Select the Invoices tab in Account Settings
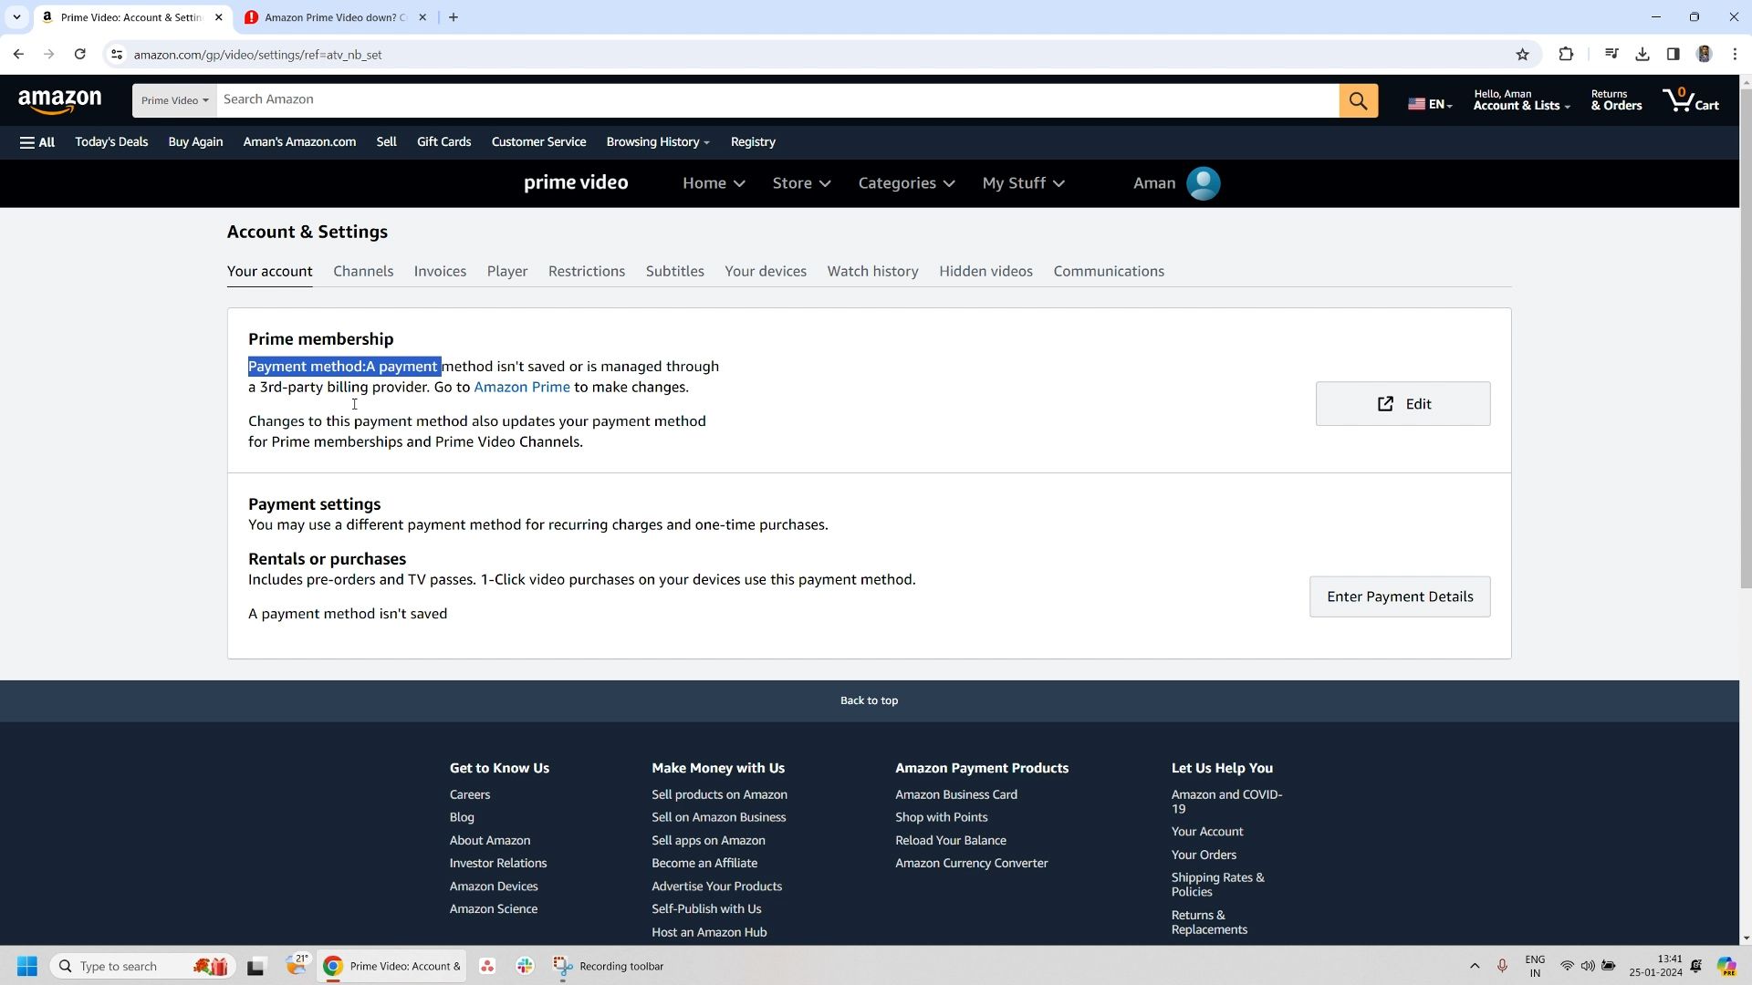The image size is (1752, 985). coord(441,271)
